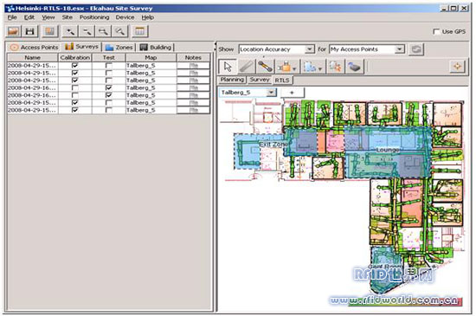Image resolution: width=476 pixels, height=316 pixels.
Task: Select the arrow pointer tool
Action: point(228,67)
